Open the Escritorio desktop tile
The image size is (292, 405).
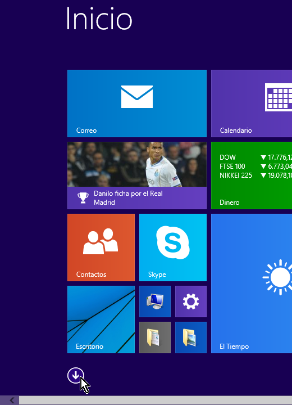pyautogui.click(x=101, y=319)
